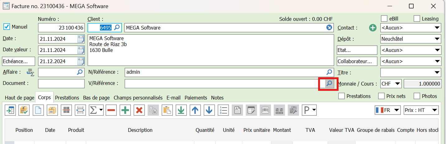Viewport: 446px width, 144px height.
Task: Expand the sigma totals dropdown arrow
Action: 101,110
